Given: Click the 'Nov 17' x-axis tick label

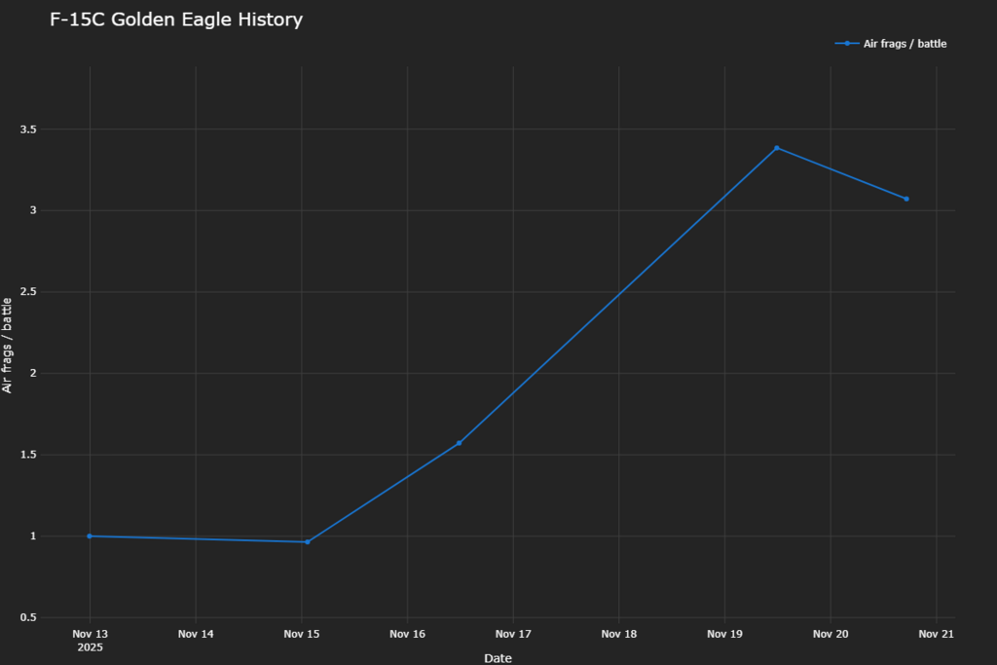Looking at the screenshot, I should [513, 634].
